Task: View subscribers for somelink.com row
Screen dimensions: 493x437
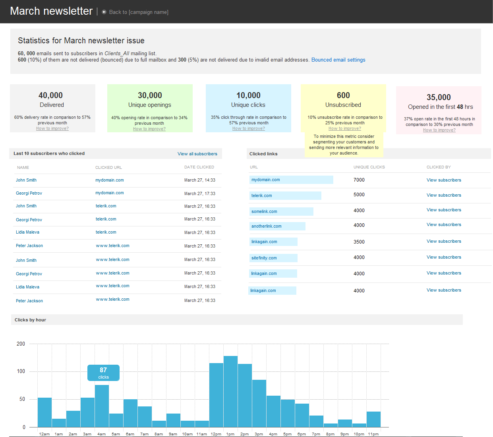Action: pos(444,210)
